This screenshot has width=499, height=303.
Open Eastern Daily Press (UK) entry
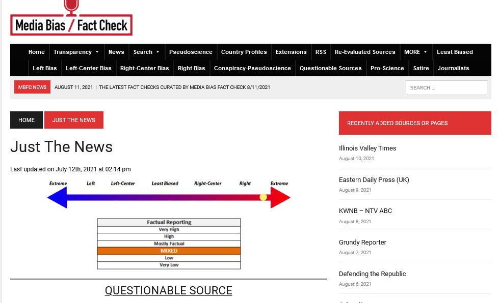click(x=374, y=179)
